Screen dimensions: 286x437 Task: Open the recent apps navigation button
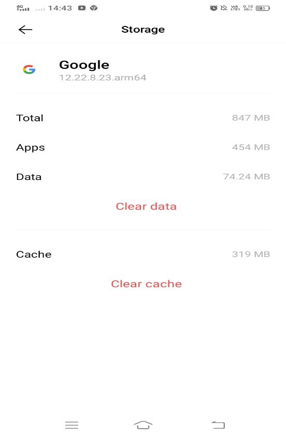pos(71,425)
